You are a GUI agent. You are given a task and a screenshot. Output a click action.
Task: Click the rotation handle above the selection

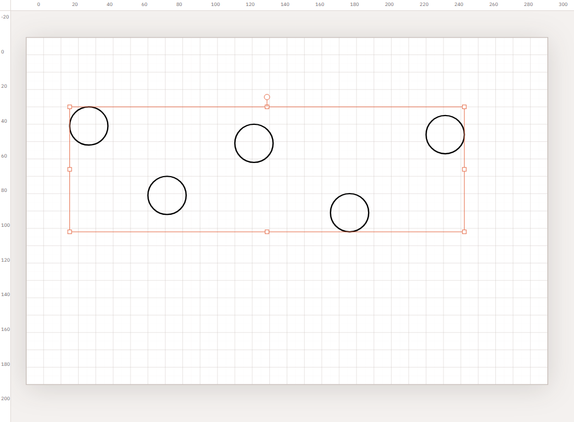tap(267, 97)
